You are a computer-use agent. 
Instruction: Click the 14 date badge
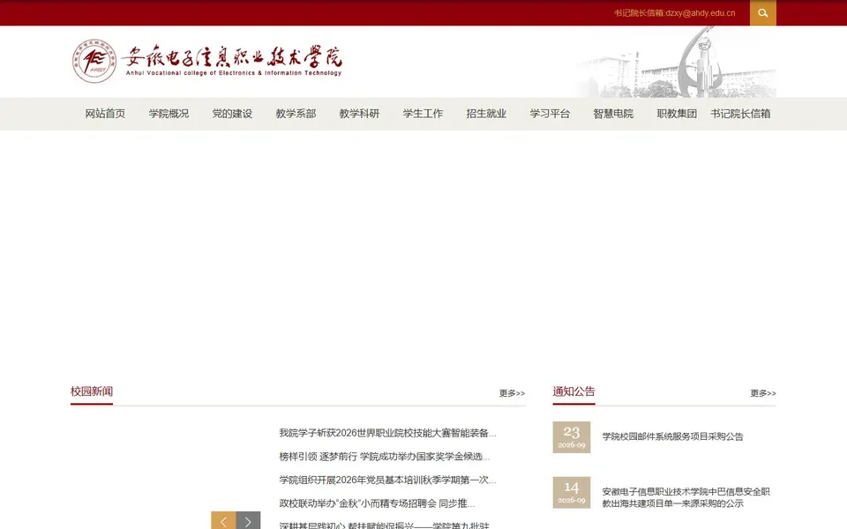(x=572, y=492)
